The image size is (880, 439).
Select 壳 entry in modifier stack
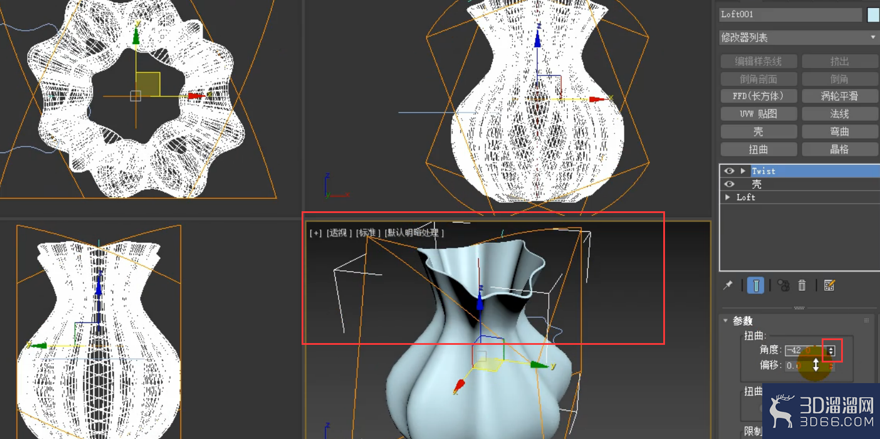(x=756, y=184)
